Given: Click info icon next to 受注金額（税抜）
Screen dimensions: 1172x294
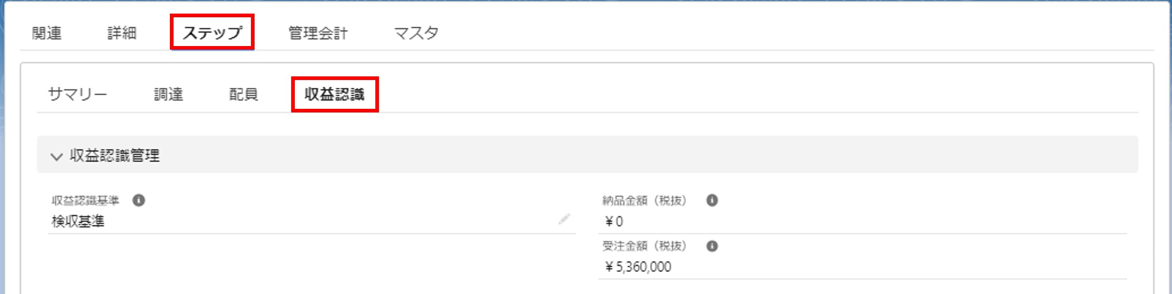Looking at the screenshot, I should 712,246.
